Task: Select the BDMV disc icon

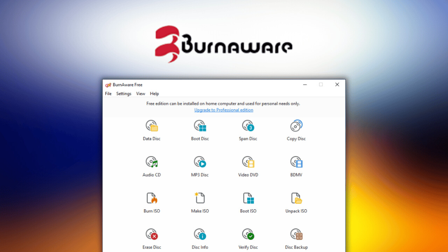Action: click(296, 162)
